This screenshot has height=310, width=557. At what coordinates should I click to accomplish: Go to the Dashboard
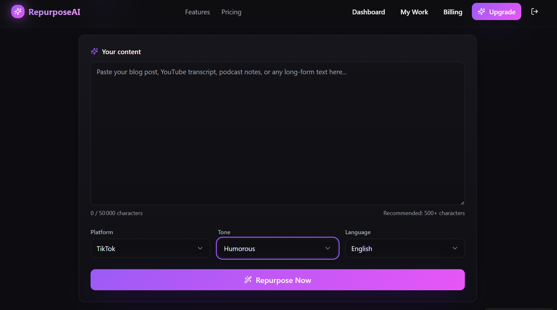[369, 12]
